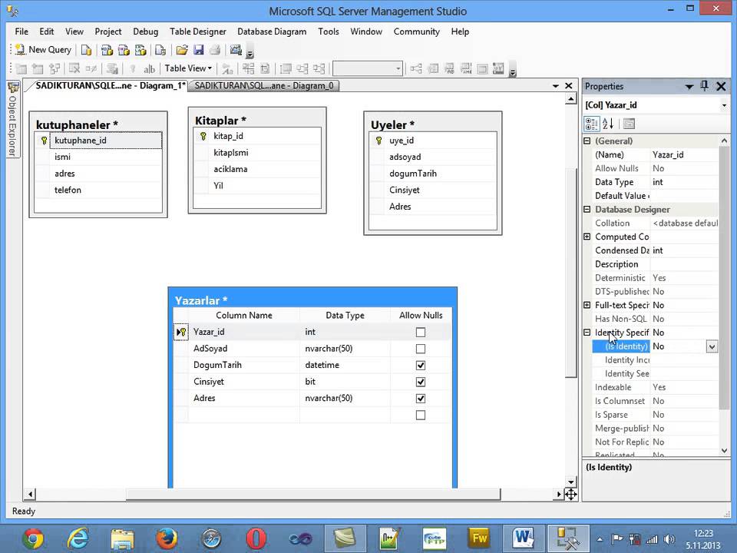The width and height of the screenshot is (737, 553).
Task: Collapse the (General) property group
Action: click(587, 141)
